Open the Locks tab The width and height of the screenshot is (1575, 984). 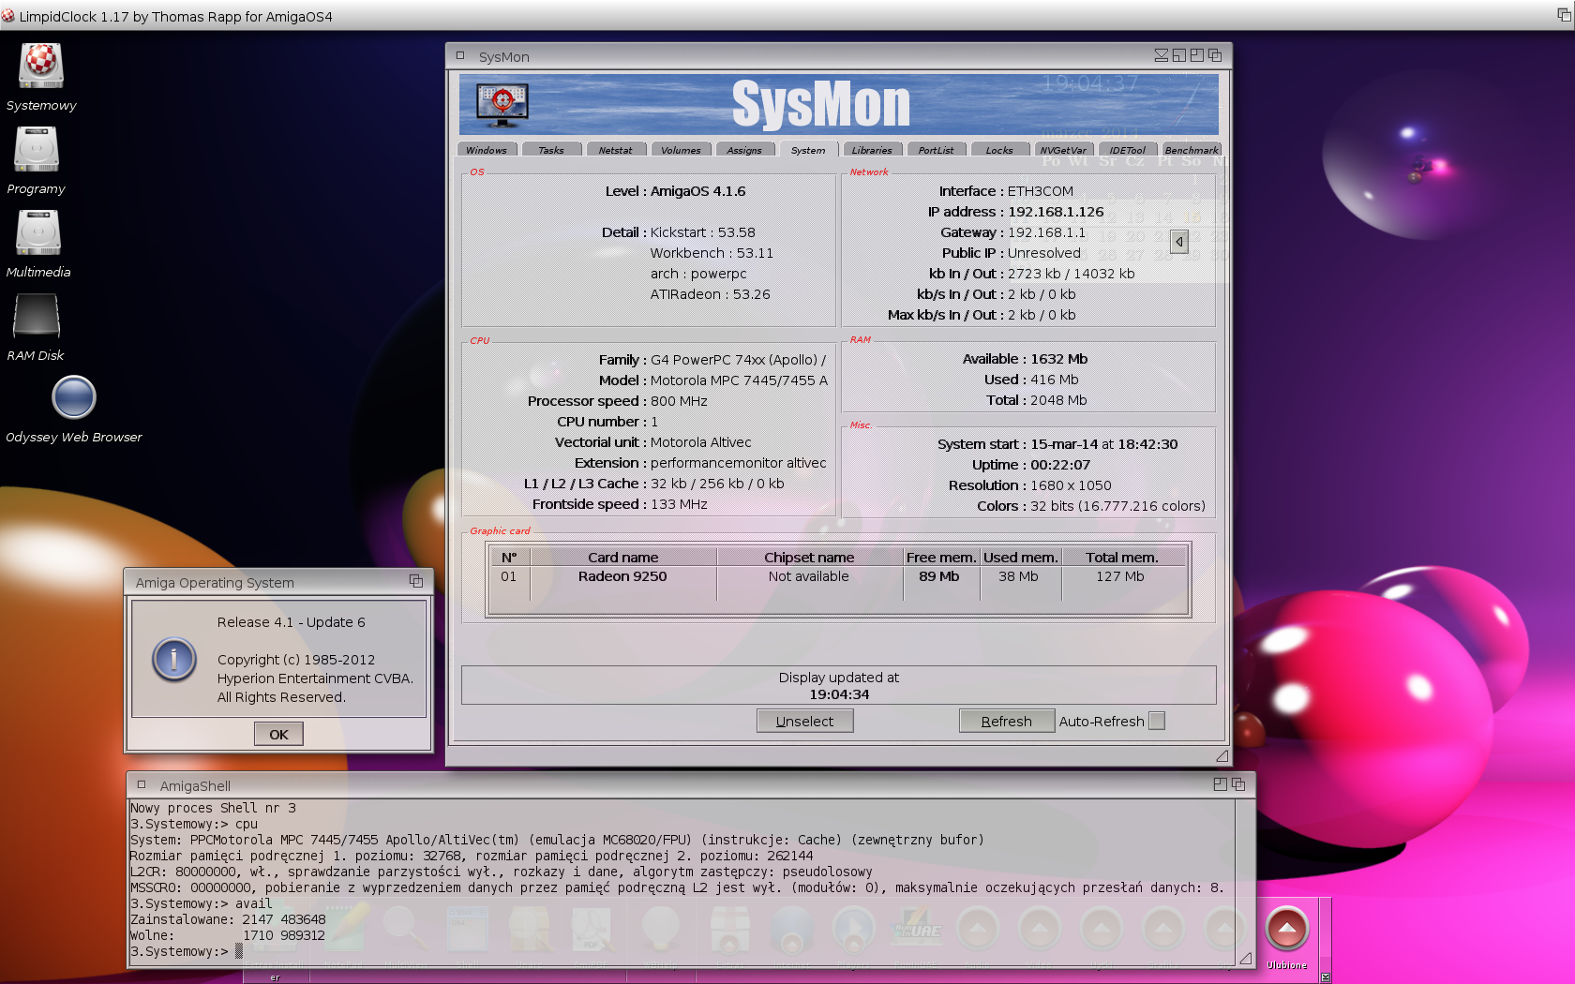999,150
